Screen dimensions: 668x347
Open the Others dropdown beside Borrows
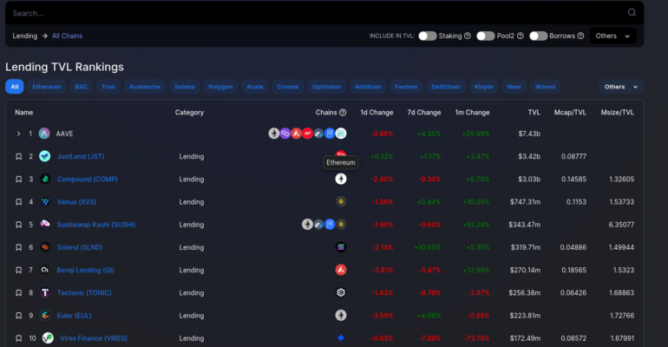pos(612,36)
